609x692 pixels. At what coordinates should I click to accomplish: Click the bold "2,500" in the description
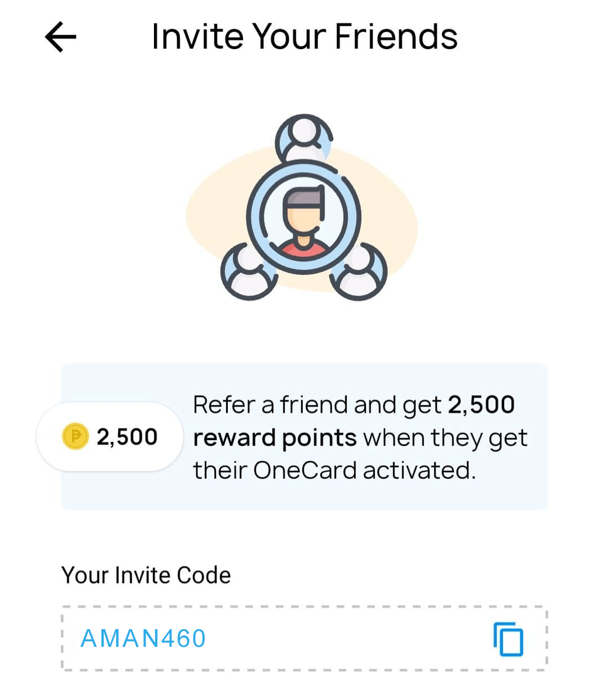point(481,405)
